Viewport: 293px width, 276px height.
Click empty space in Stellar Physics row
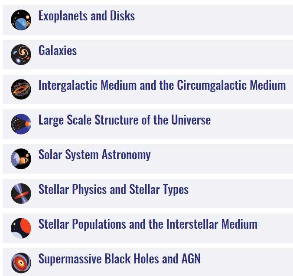(243, 194)
